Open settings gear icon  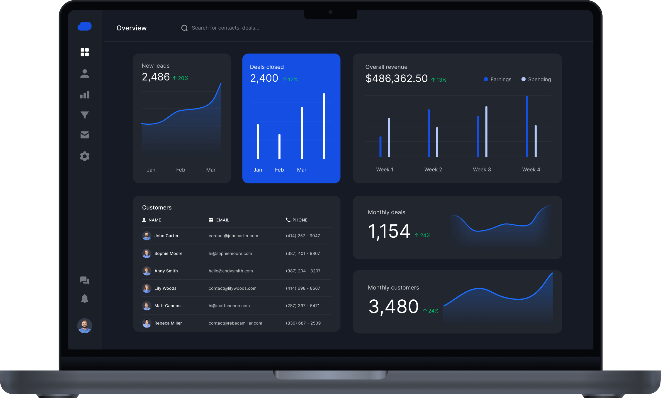84,156
